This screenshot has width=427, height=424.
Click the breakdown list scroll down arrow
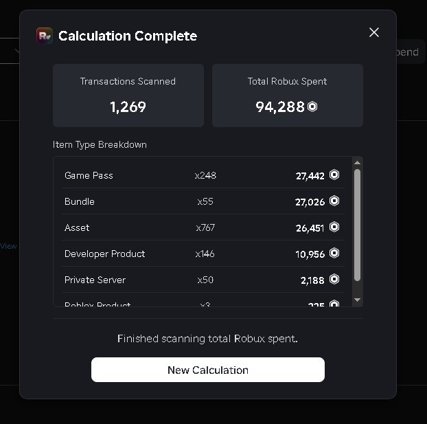(x=357, y=300)
